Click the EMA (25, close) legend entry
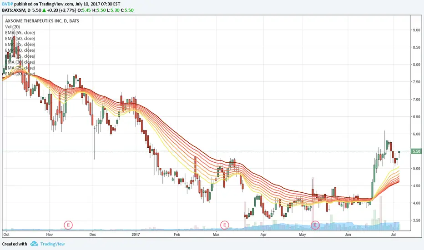 coord(20,68)
